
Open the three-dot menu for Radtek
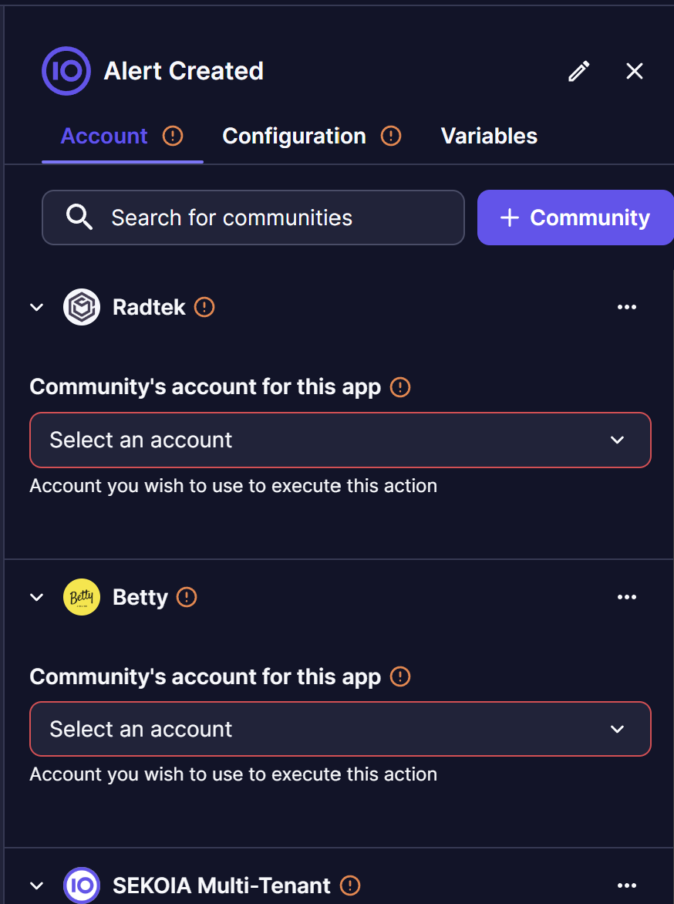click(627, 306)
